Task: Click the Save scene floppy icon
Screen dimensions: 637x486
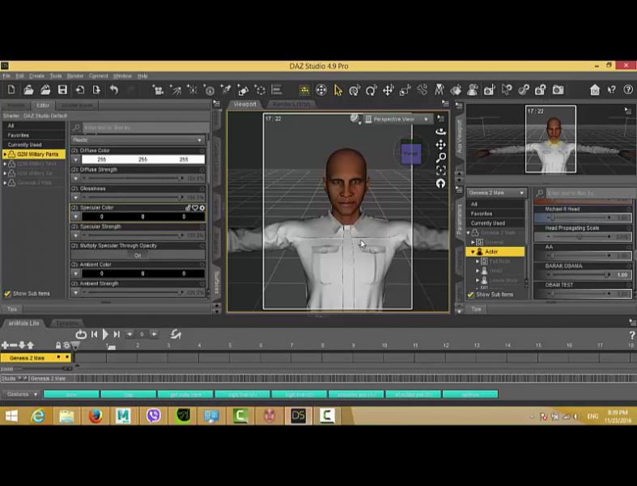Action: [62, 90]
